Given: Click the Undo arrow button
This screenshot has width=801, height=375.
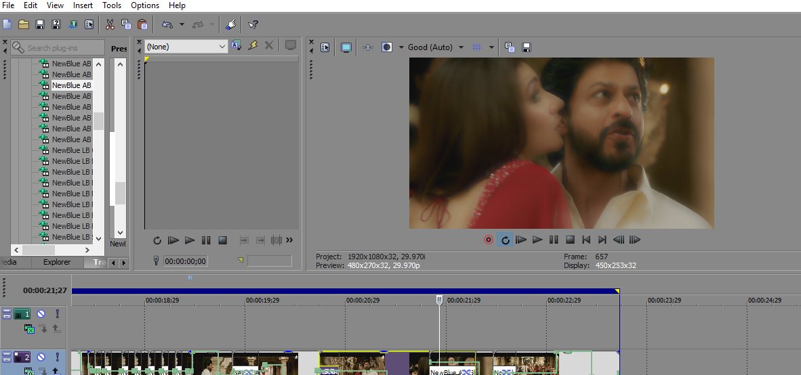Looking at the screenshot, I should pos(167,24).
